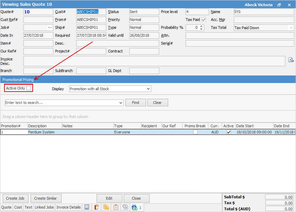Open the red clipboard tab icon
The image size is (296, 212).
[x=96, y=207]
